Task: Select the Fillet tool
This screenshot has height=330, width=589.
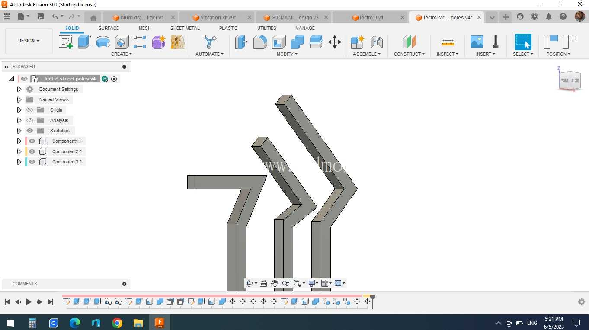Action: [x=260, y=42]
